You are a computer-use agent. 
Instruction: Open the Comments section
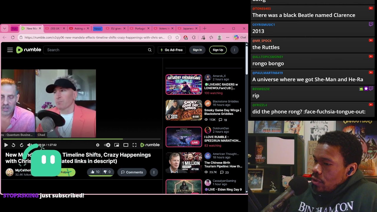pyautogui.click(x=132, y=172)
